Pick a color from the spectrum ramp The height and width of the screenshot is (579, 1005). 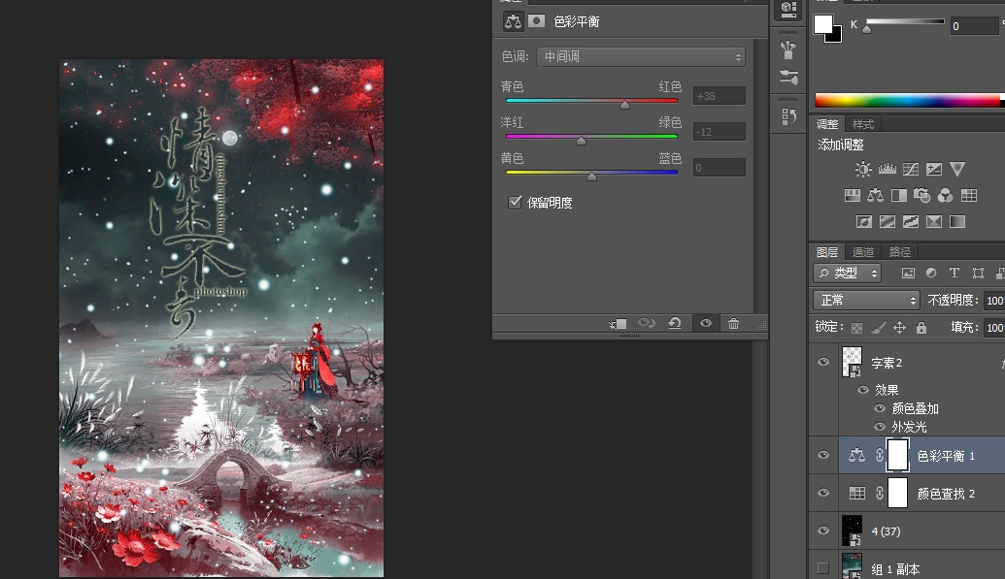pos(907,100)
